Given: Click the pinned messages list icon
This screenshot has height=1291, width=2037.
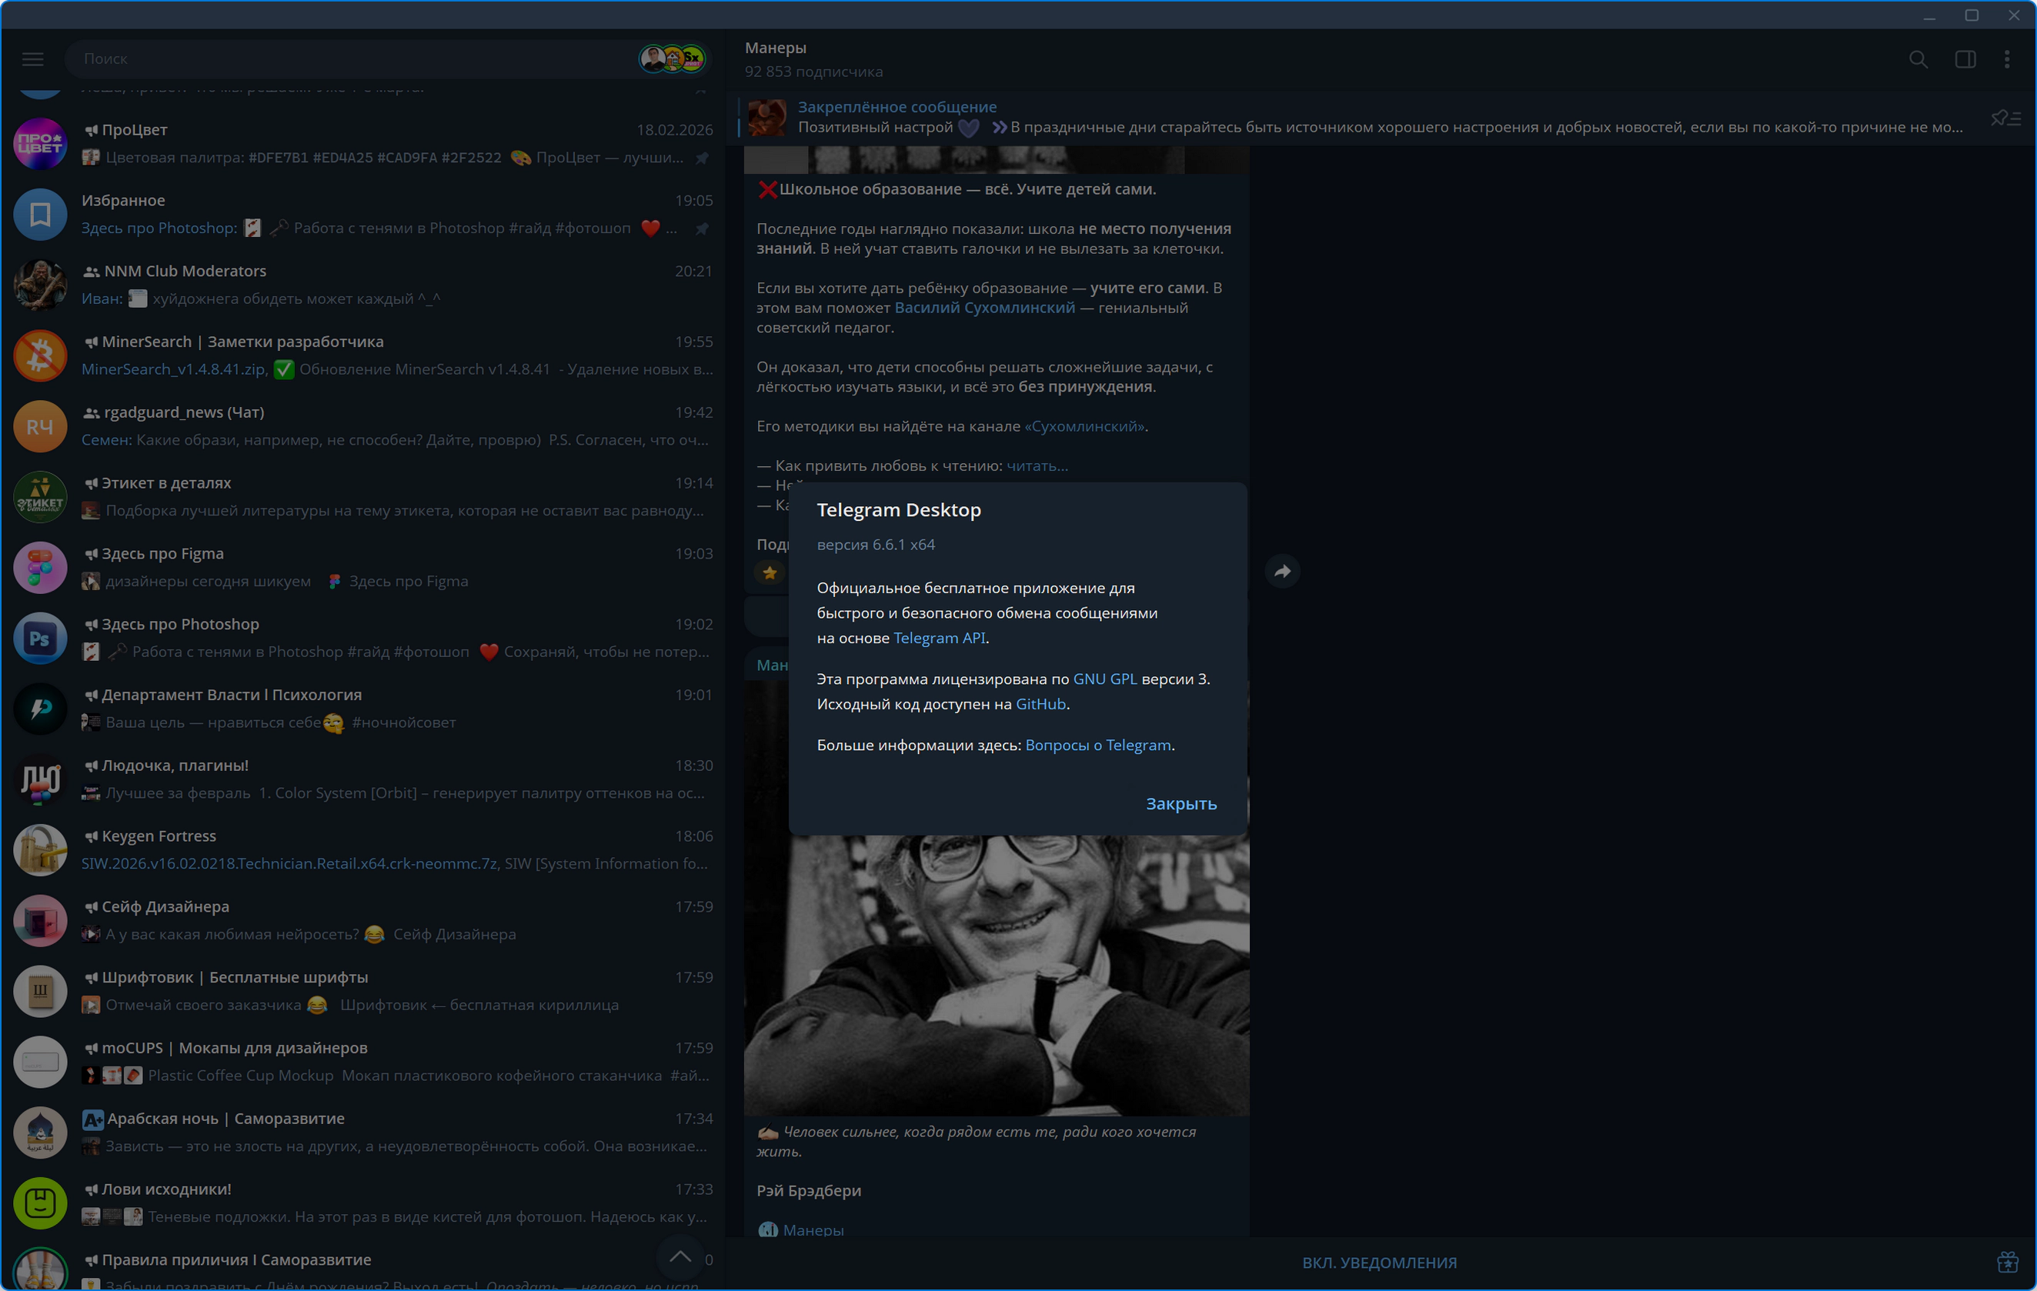Looking at the screenshot, I should click(x=2005, y=118).
